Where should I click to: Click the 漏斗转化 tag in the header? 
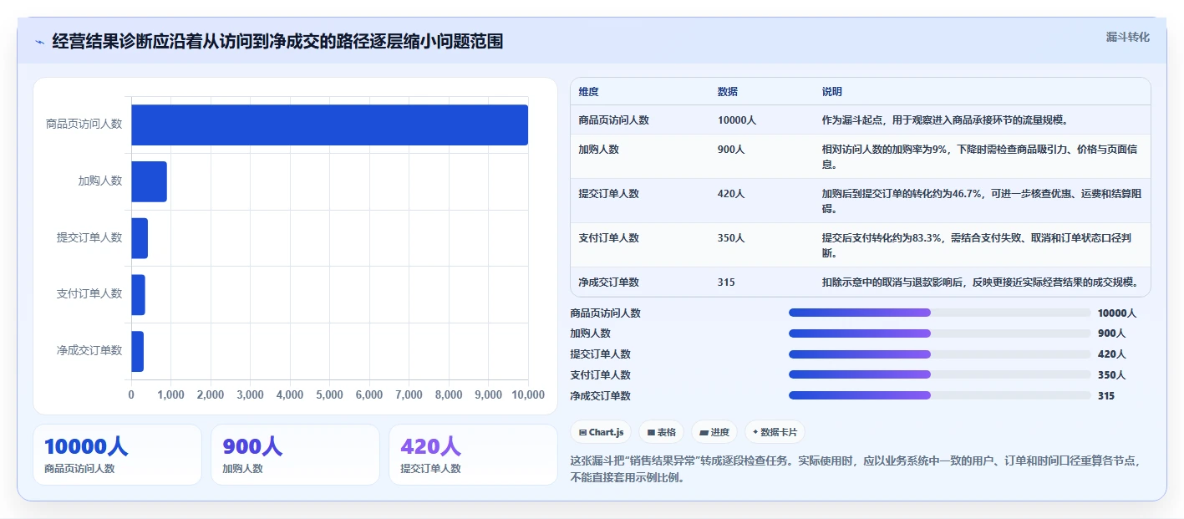[1127, 37]
